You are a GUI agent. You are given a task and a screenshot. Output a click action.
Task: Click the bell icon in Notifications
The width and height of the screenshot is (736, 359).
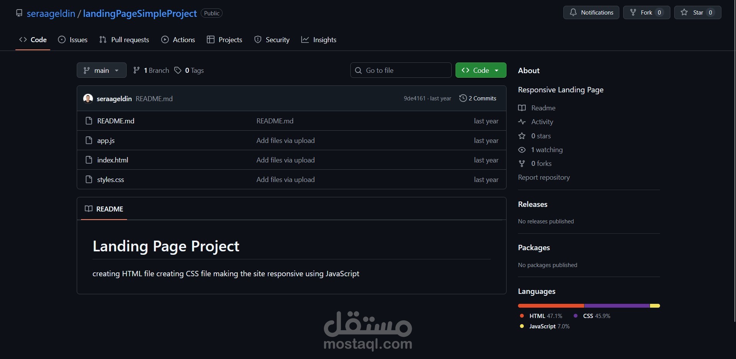coord(573,12)
